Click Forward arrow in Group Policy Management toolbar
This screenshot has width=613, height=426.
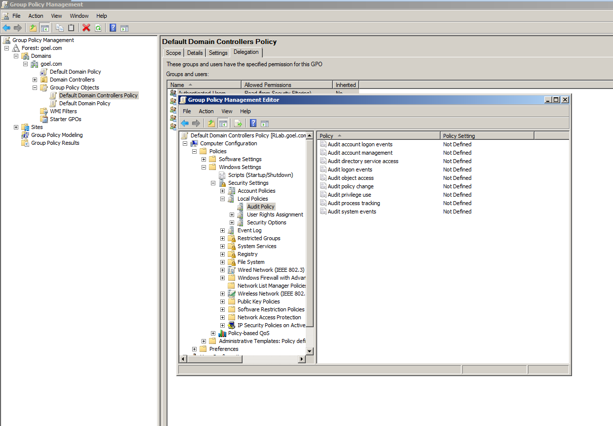click(x=18, y=28)
